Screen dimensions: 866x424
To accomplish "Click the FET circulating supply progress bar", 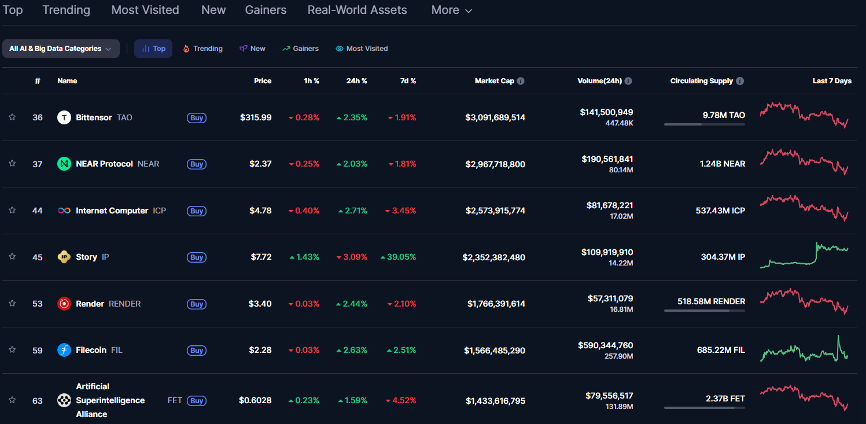I will click(705, 408).
